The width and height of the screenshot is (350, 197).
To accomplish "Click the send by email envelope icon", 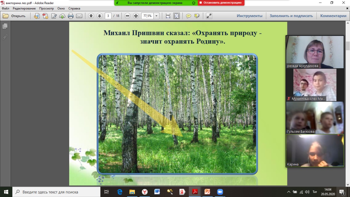I will (79, 16).
